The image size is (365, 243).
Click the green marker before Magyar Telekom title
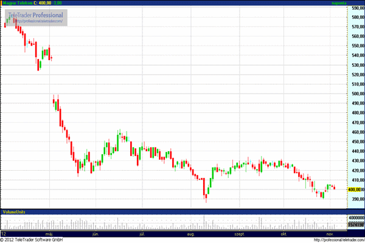coord(2,3)
